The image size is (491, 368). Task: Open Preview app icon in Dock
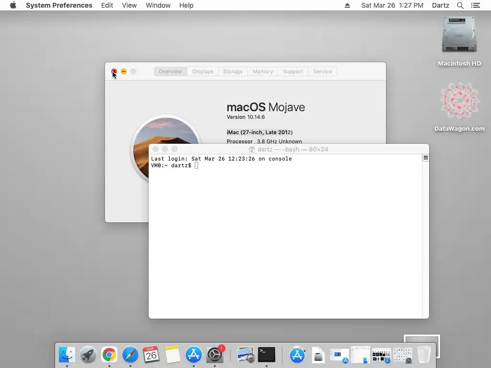point(245,355)
